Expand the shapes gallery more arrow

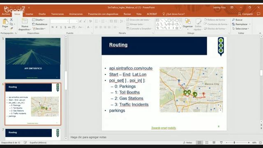click(180, 28)
